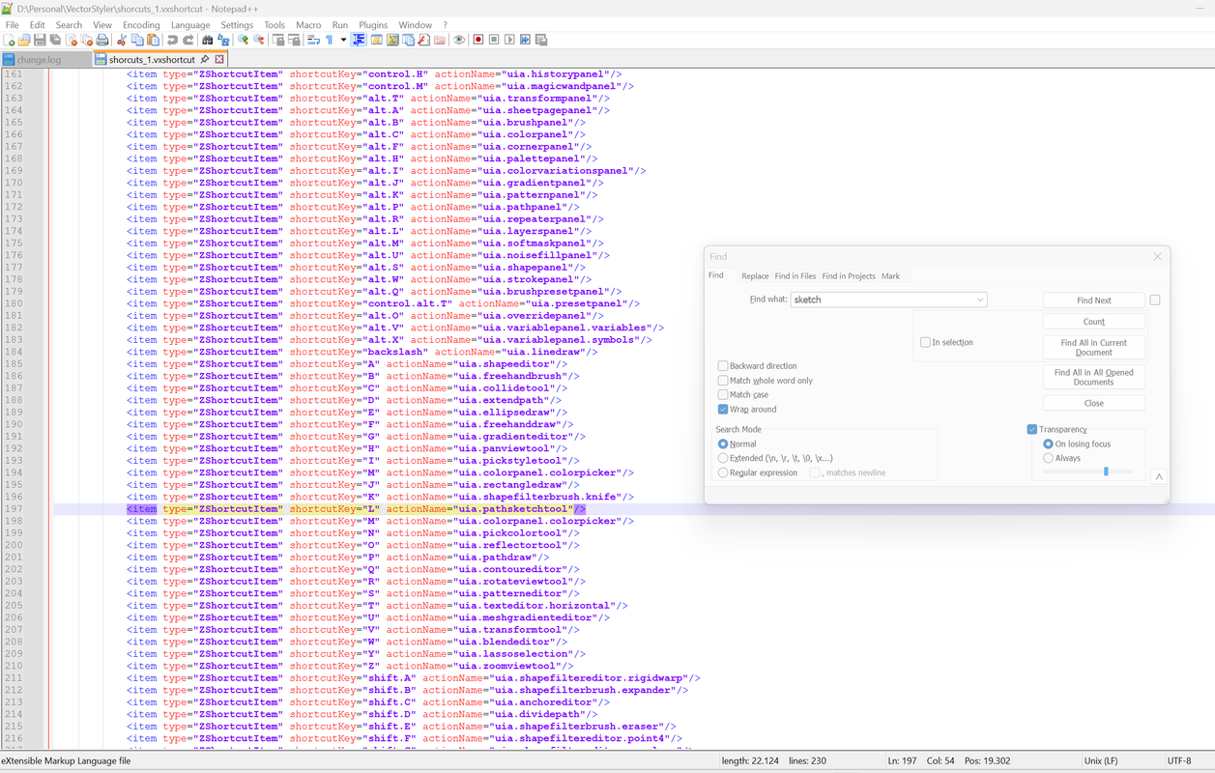This screenshot has width=1215, height=773.
Task: Uncheck the Wrap around checkbox
Action: (723, 410)
